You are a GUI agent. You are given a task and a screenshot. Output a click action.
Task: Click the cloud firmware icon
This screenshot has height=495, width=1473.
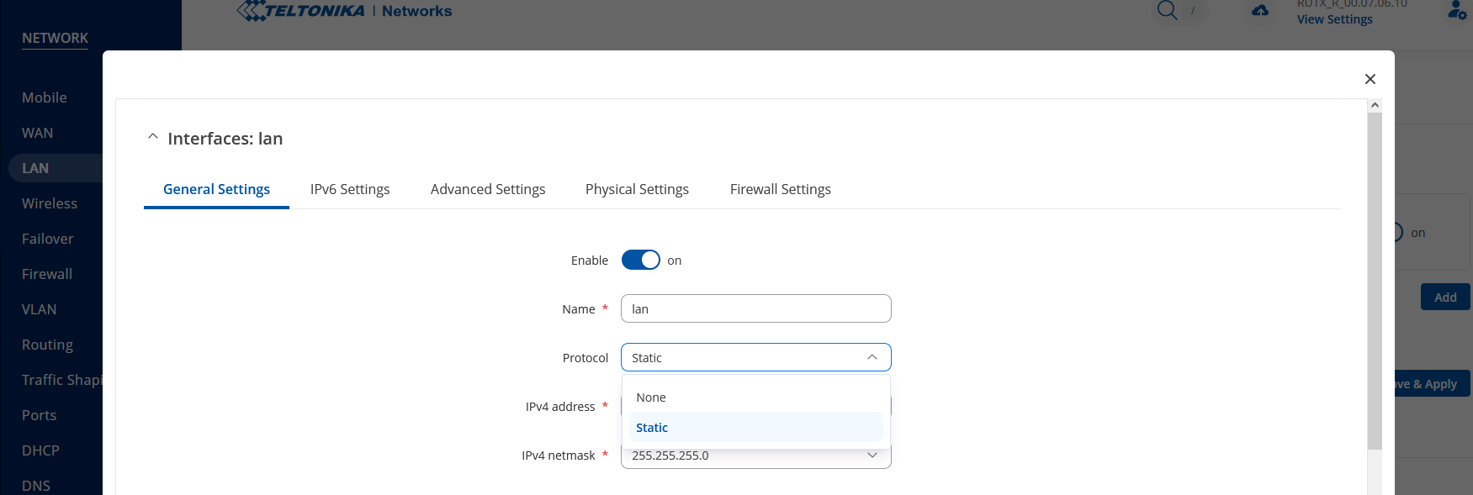(x=1260, y=11)
